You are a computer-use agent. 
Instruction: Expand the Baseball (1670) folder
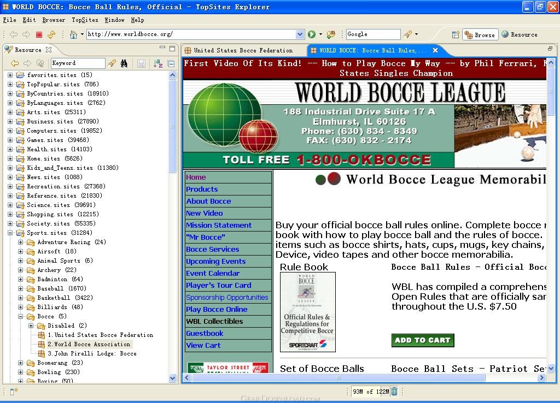coord(21,288)
